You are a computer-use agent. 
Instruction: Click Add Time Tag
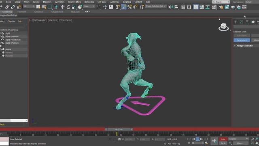[x=174, y=144]
